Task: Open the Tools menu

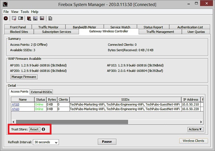Action: coord(25,12)
